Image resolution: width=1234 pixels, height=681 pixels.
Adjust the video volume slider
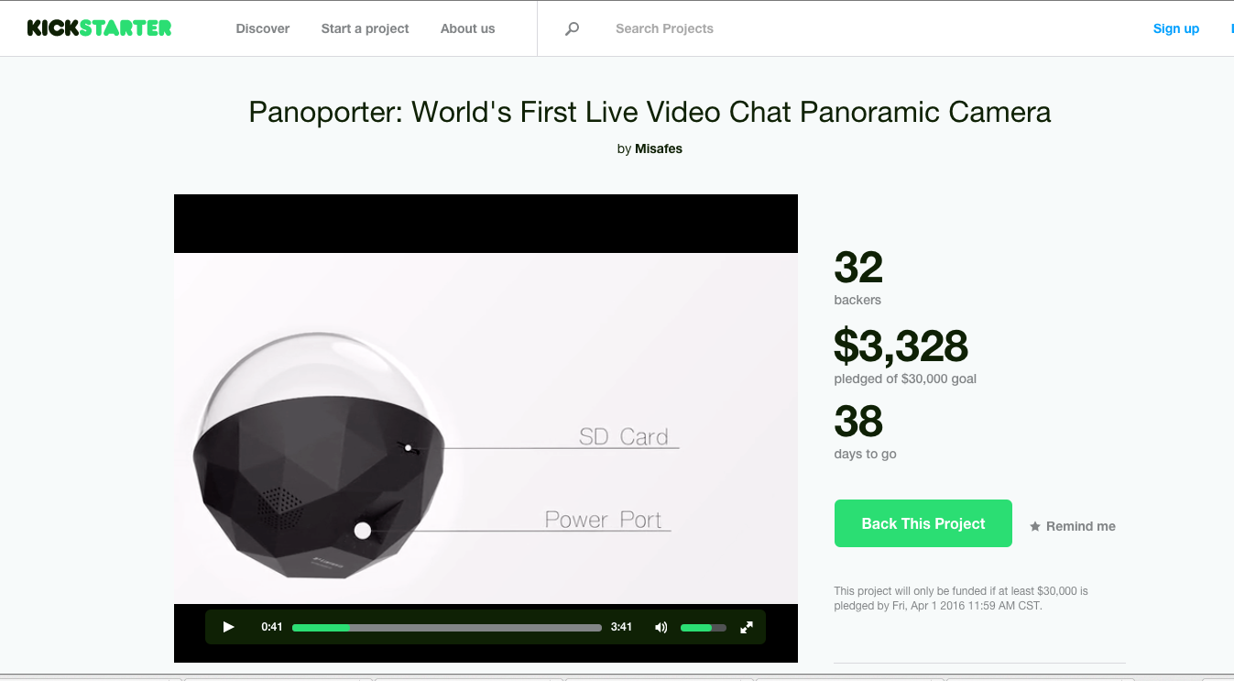[704, 628]
